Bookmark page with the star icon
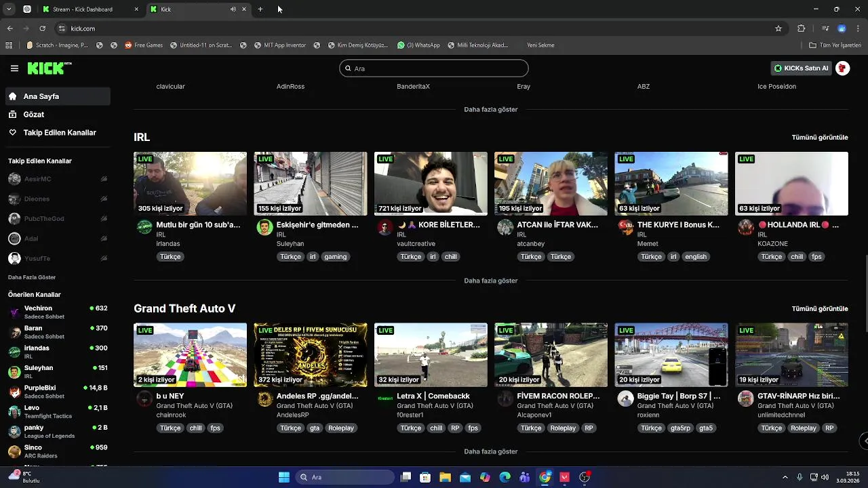 (778, 28)
